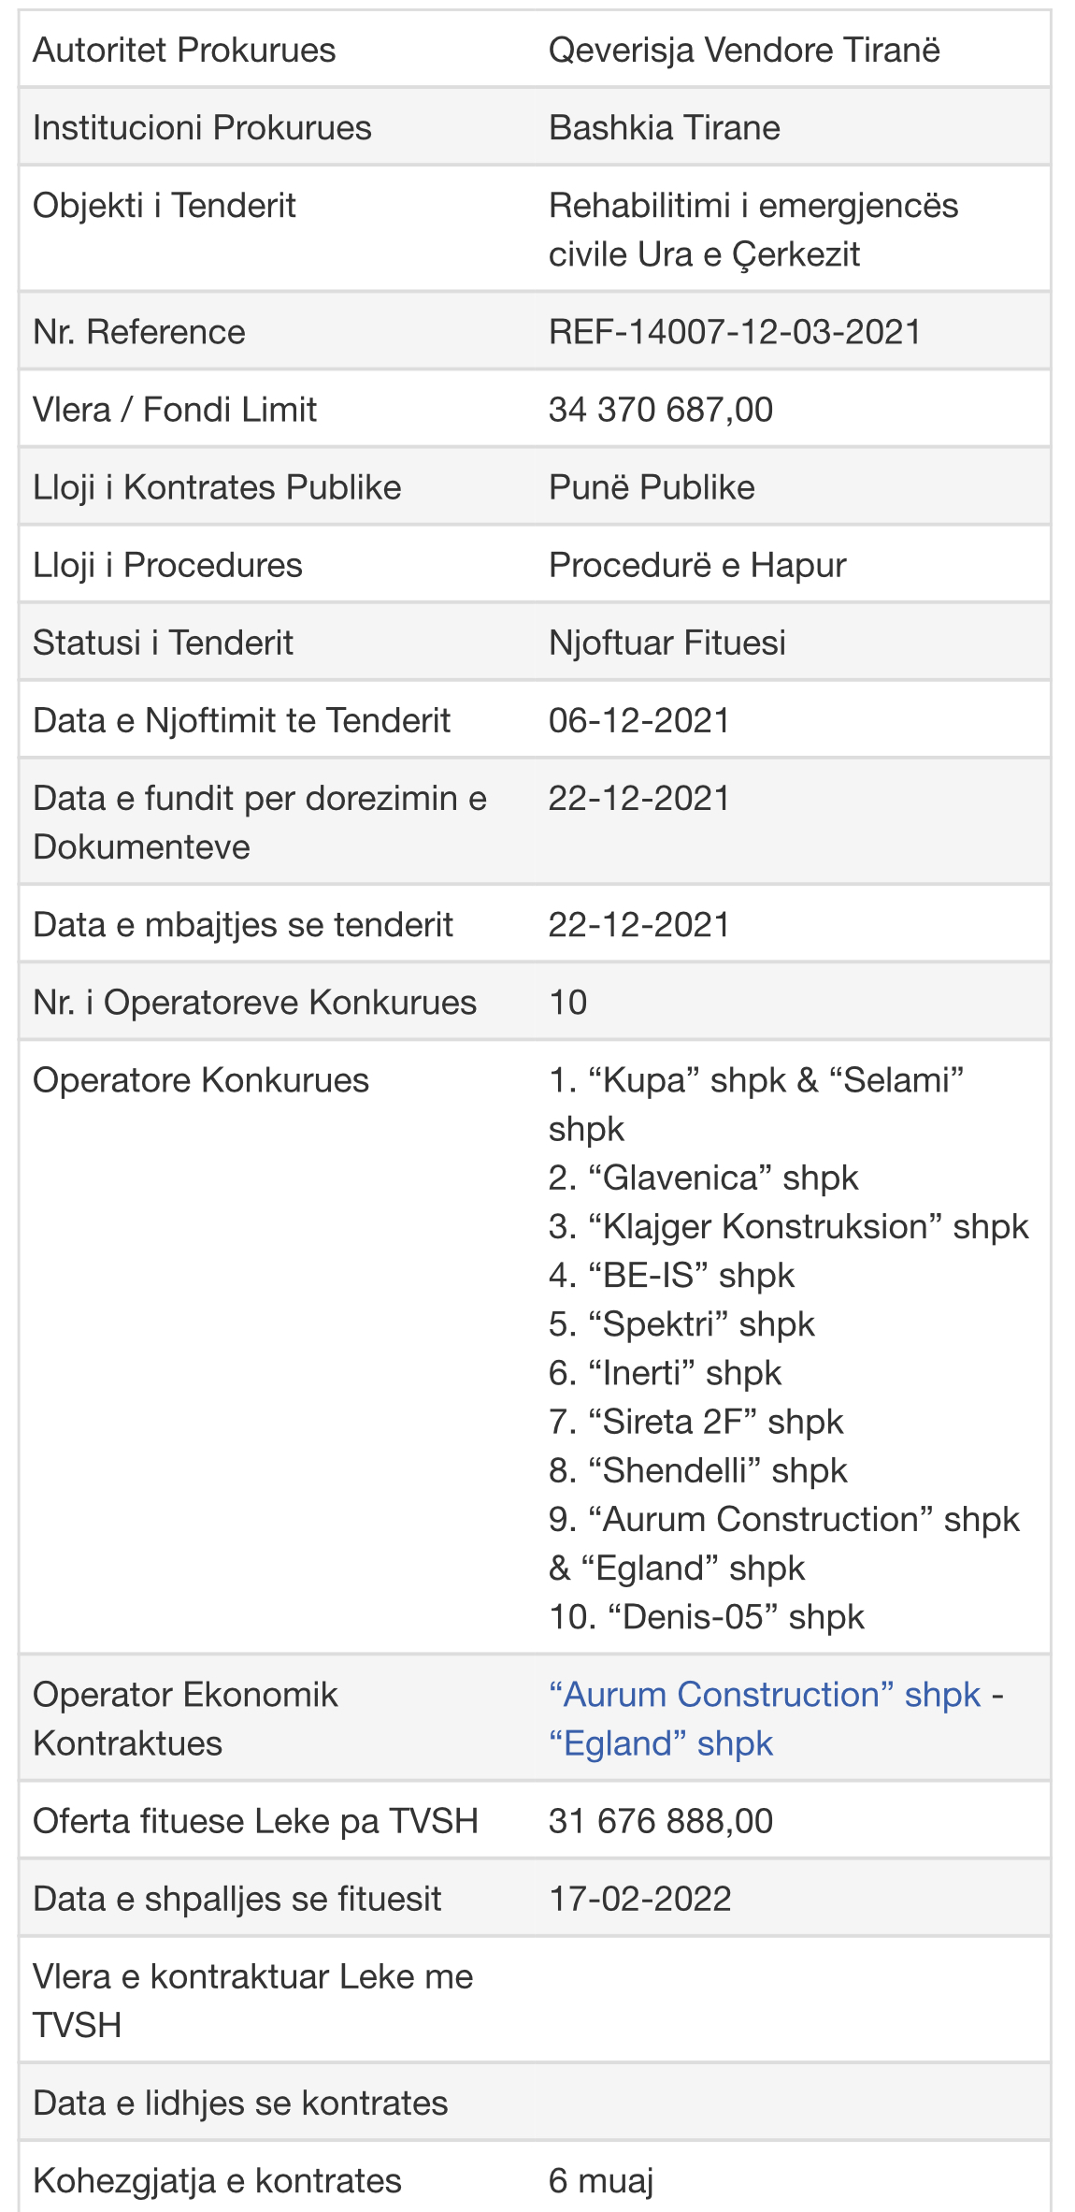
Task: Click the Oferta fituese Leke pa TVSH label
Action: coord(255,1821)
